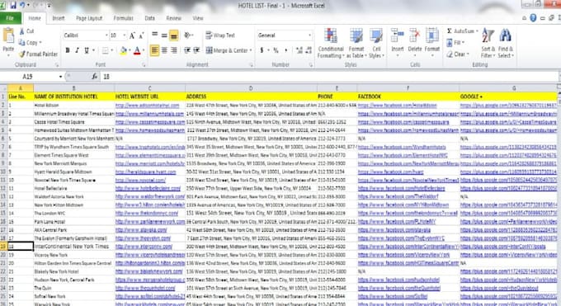Open the font name Calibri dropdown
The height and width of the screenshot is (306, 561).
click(x=106, y=35)
